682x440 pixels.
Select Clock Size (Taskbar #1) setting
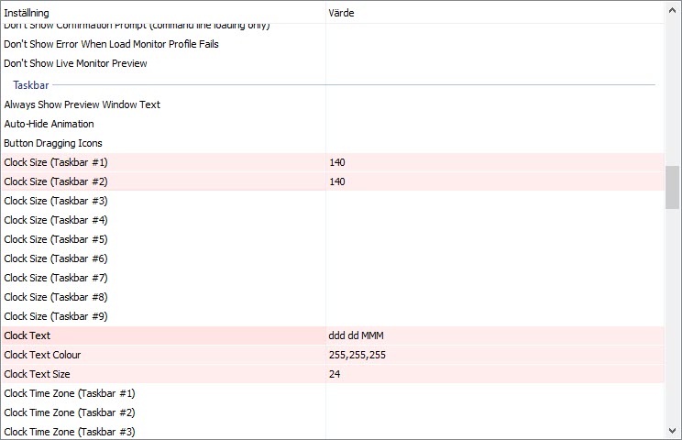click(56, 162)
